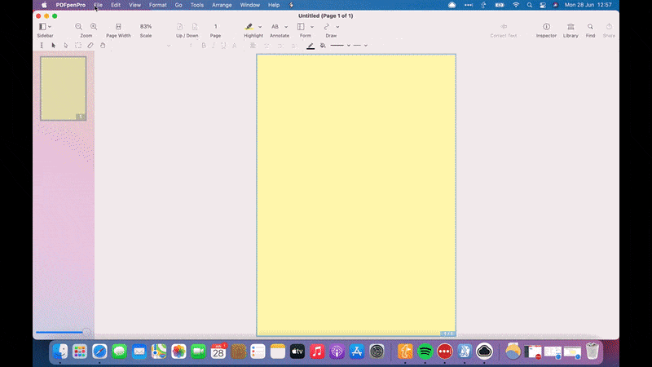The width and height of the screenshot is (652, 367).
Task: Open the Sidebar options chevron
Action: (x=50, y=27)
